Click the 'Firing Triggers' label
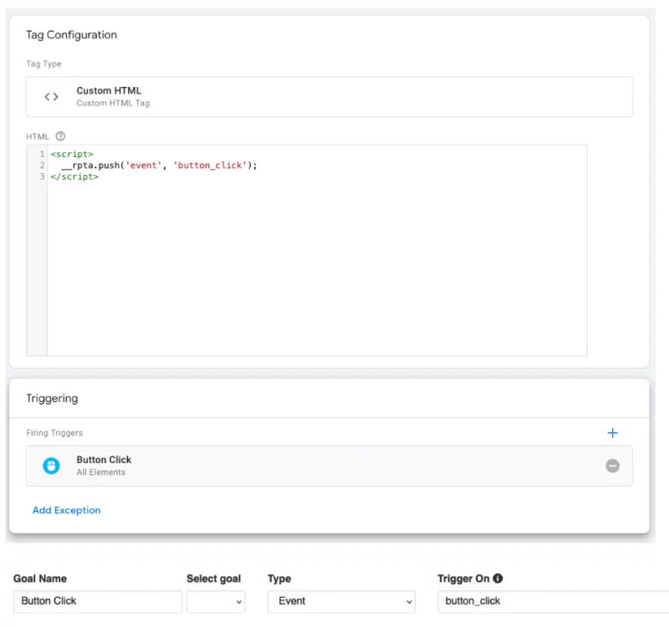The width and height of the screenshot is (669, 627). coord(54,433)
